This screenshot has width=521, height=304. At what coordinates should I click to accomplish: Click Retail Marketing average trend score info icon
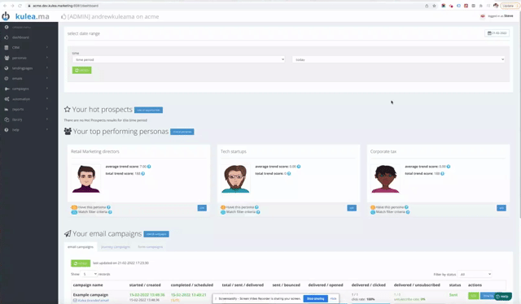[x=149, y=167]
